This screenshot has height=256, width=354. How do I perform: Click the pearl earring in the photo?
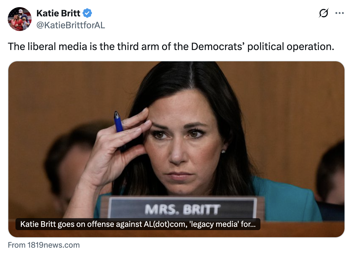point(223,151)
